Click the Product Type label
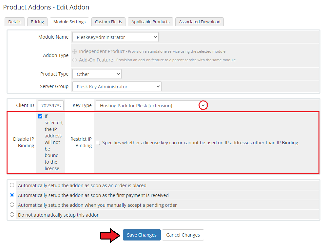Screen dimensions: 327x249 [54, 74]
